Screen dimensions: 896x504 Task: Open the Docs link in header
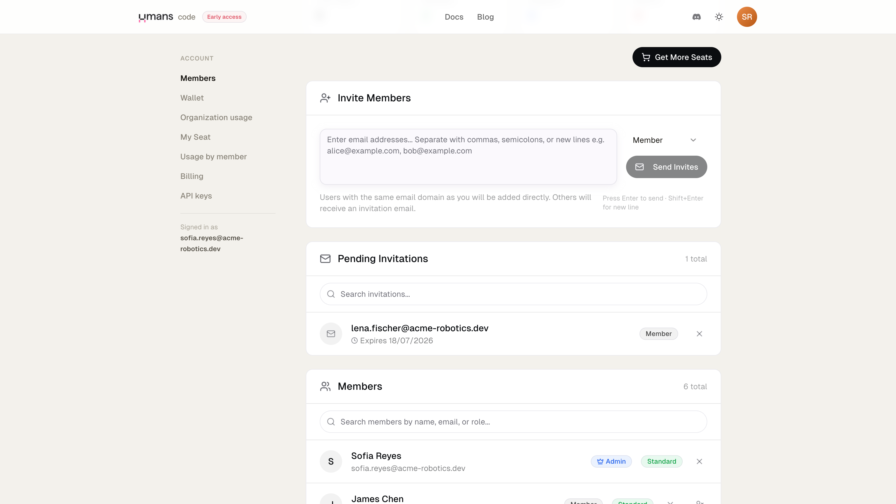(x=454, y=17)
